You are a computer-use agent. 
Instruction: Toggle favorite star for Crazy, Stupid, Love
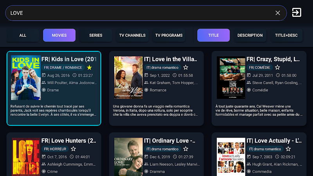[277, 67]
